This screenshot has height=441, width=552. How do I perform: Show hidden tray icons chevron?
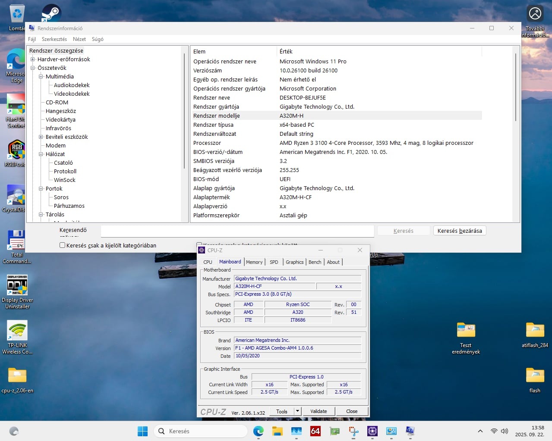[480, 431]
